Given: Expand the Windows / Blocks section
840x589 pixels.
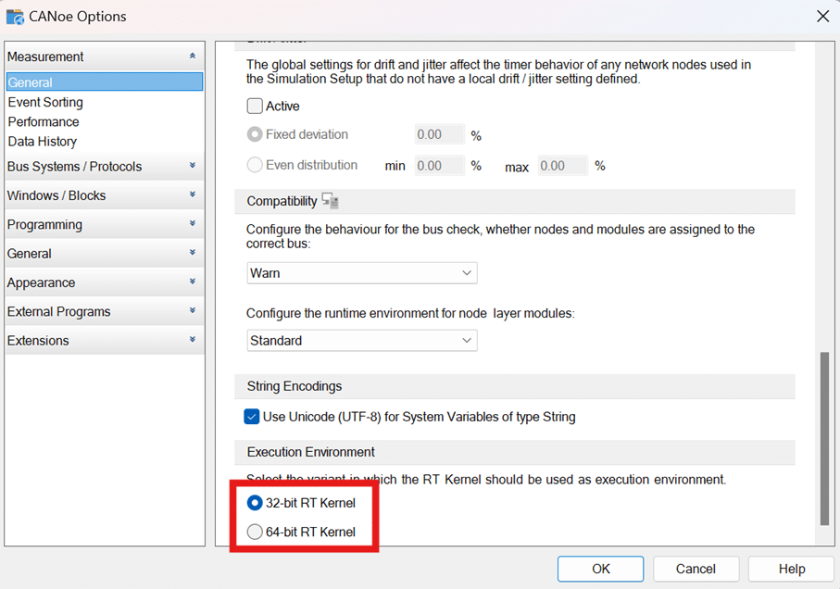Looking at the screenshot, I should 104,195.
